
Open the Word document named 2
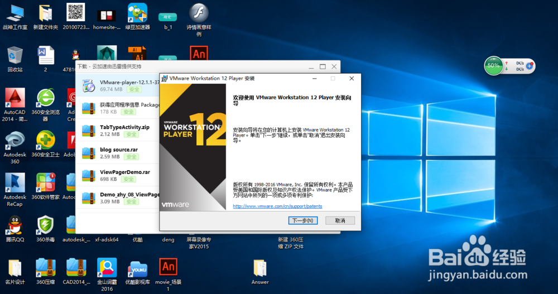46,59
